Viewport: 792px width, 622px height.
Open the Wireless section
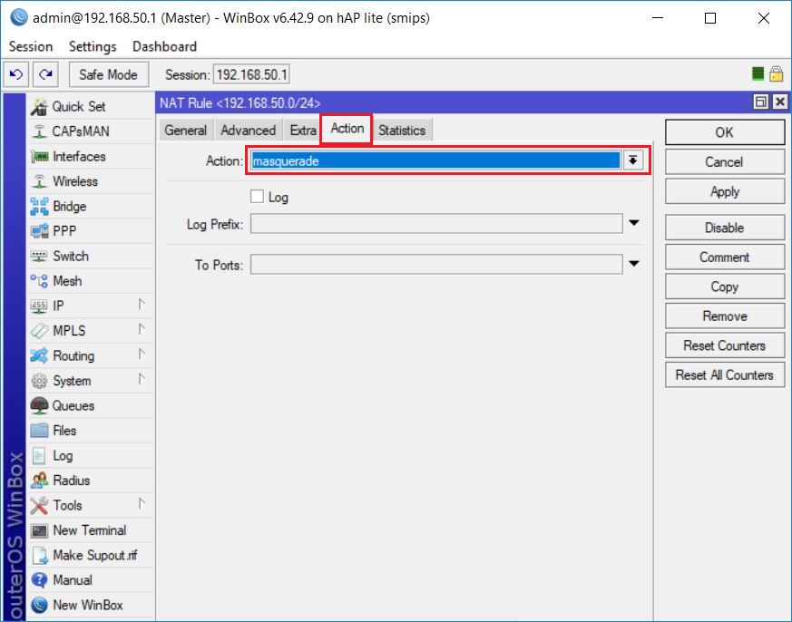tap(91, 181)
